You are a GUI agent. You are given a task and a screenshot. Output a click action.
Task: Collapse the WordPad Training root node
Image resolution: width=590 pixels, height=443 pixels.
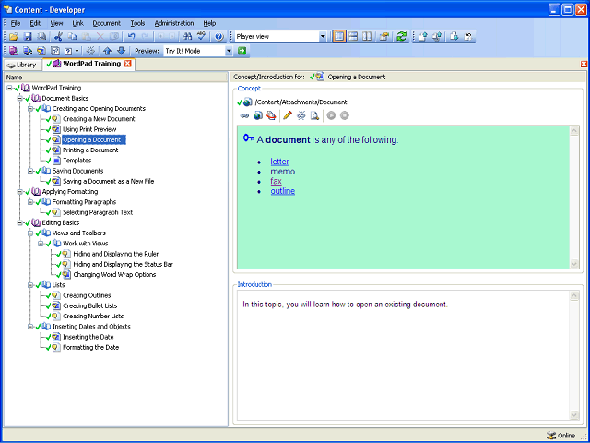(x=9, y=89)
